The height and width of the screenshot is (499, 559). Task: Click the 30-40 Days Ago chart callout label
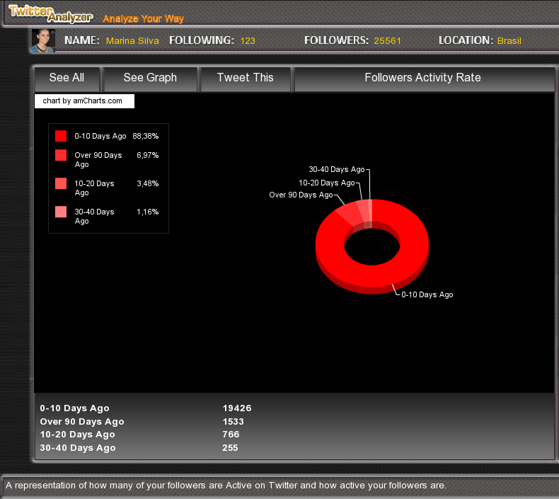point(337,169)
